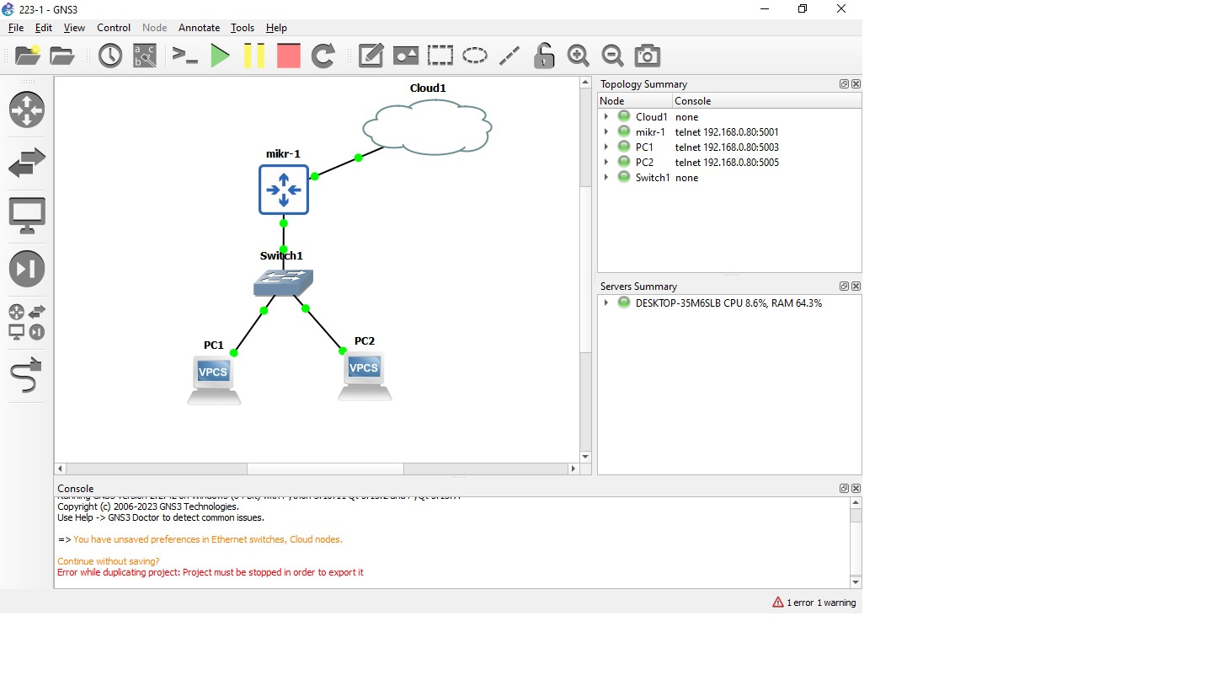The height and width of the screenshot is (691, 1211).
Task: Suspend all nodes with yellow pause
Action: (x=254, y=56)
